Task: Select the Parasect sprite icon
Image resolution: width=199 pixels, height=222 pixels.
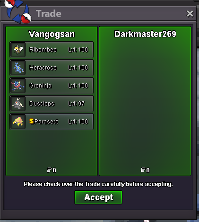Action: click(x=18, y=122)
